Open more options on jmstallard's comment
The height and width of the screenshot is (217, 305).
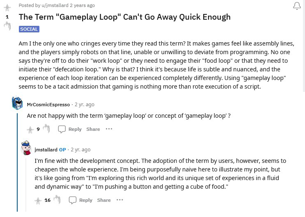[x=119, y=200]
